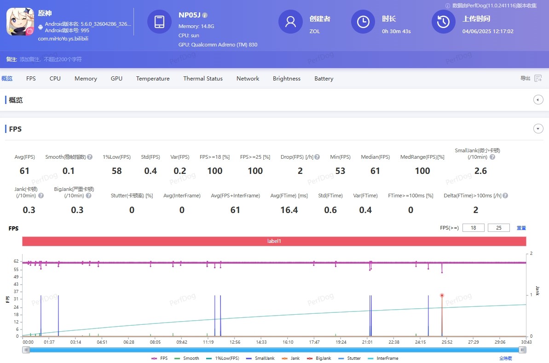Click the 重置 reset link
The height and width of the screenshot is (363, 549).
click(521, 228)
